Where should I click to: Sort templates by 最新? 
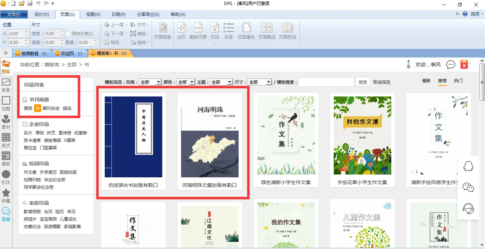tap(426, 81)
